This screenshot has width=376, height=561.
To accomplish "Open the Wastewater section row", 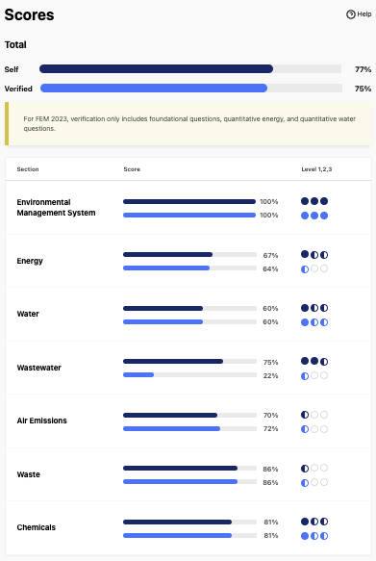I will click(x=188, y=368).
